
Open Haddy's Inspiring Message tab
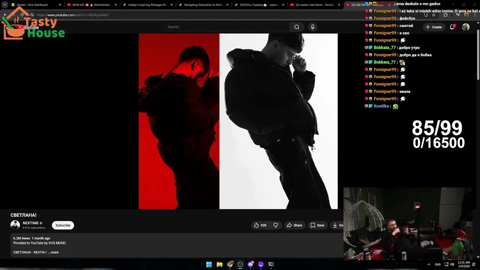(x=148, y=5)
